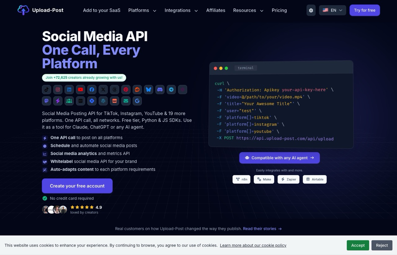Click the Upload-Post brand name
The image size is (397, 255).
(48, 10)
